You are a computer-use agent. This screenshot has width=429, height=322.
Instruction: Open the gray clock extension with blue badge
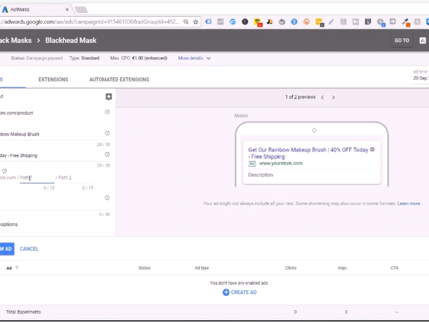click(381, 22)
